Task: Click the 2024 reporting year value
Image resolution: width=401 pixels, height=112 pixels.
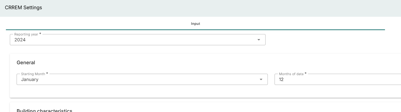Action: pyautogui.click(x=20, y=40)
